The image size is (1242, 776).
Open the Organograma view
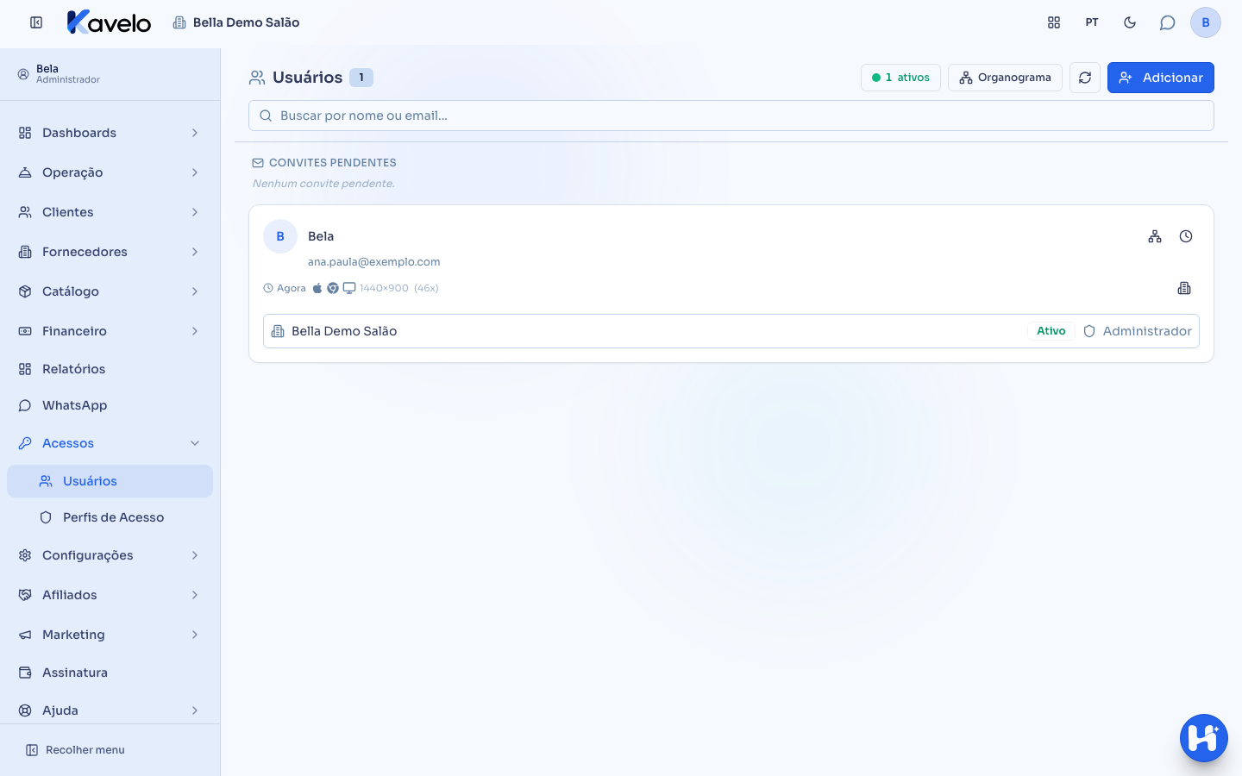point(1005,78)
